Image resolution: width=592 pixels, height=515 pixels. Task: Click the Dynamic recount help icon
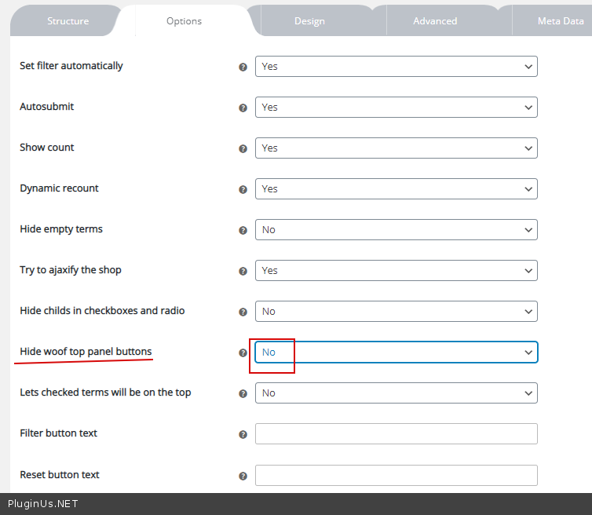[243, 190]
